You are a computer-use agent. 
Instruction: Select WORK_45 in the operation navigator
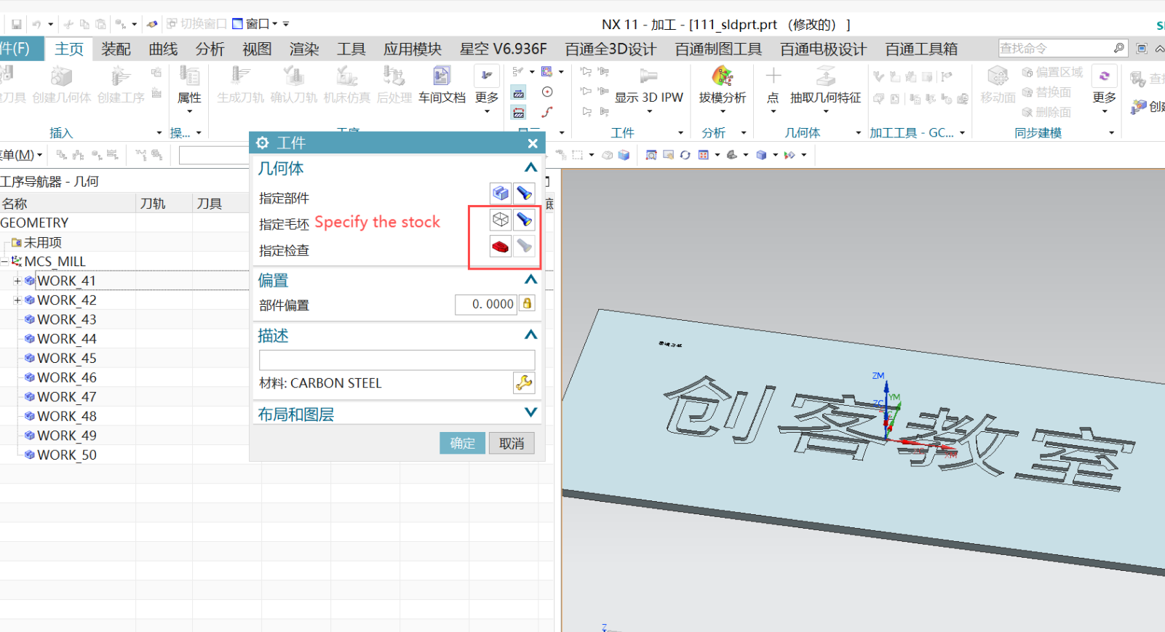coord(67,358)
